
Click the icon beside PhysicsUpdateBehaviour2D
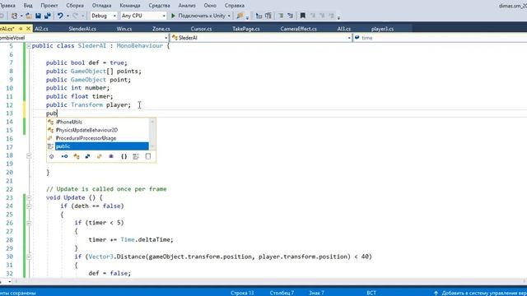(51, 130)
